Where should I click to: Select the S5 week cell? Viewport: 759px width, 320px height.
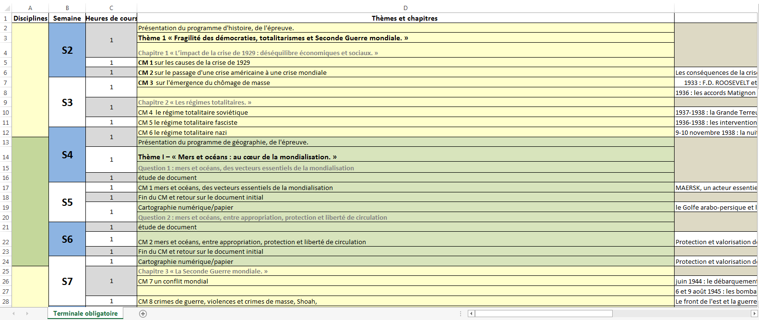tap(67, 202)
